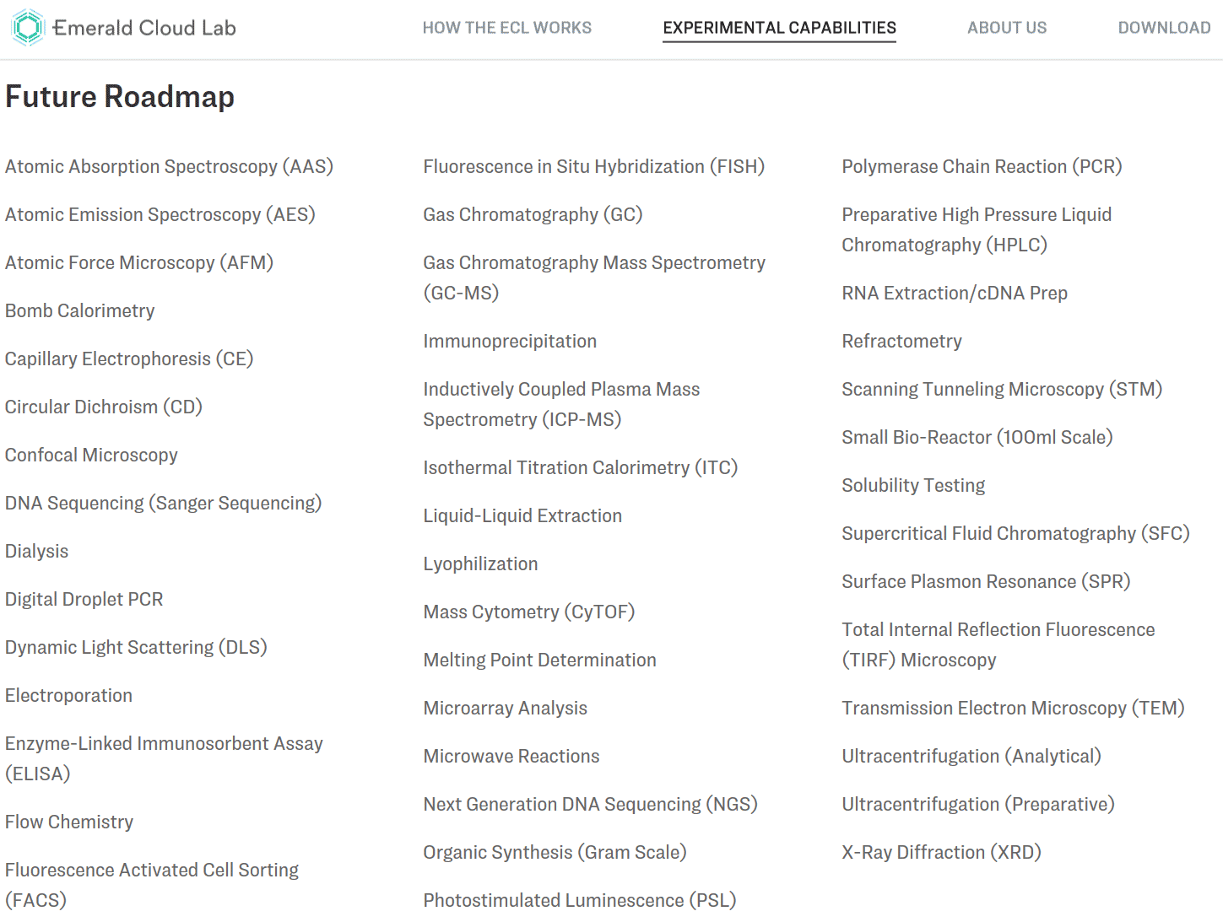The image size is (1223, 922).
Task: Open X-Ray Diffraction (XRD)
Action: 942,853
